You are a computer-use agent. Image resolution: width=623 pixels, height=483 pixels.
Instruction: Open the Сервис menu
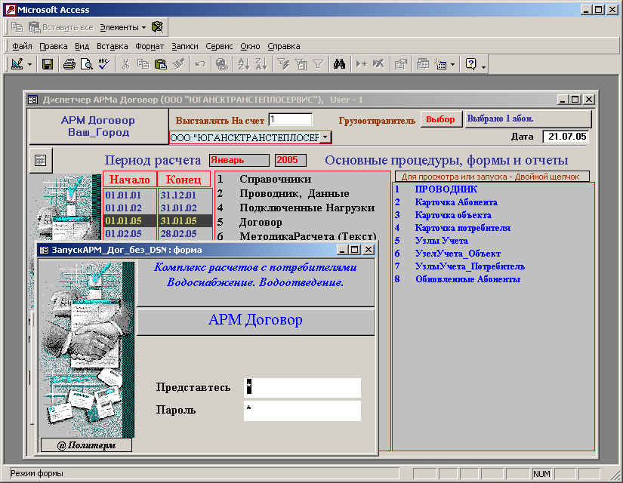[x=219, y=46]
